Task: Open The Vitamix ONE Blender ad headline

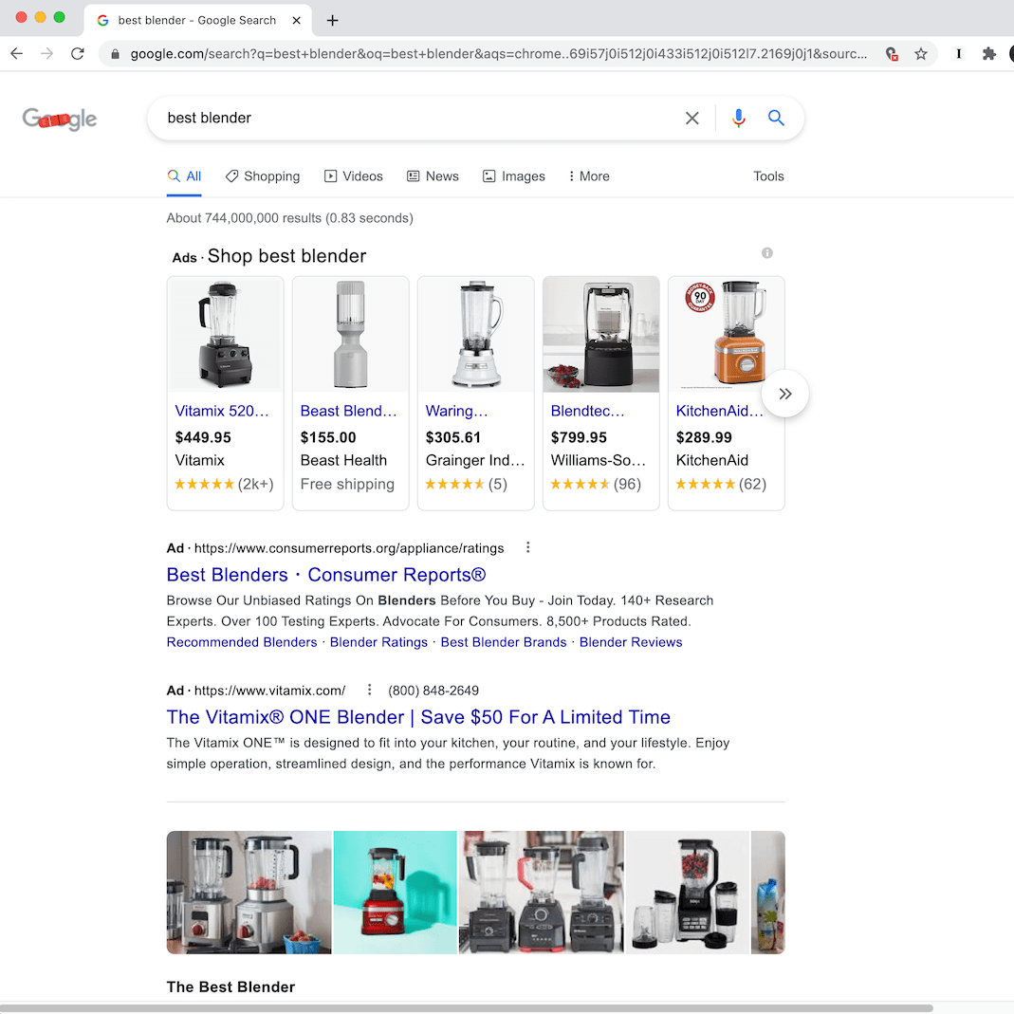Action: click(x=418, y=717)
